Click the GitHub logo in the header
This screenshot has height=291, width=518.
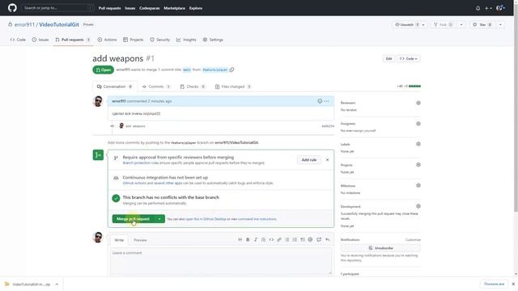[x=12, y=7]
